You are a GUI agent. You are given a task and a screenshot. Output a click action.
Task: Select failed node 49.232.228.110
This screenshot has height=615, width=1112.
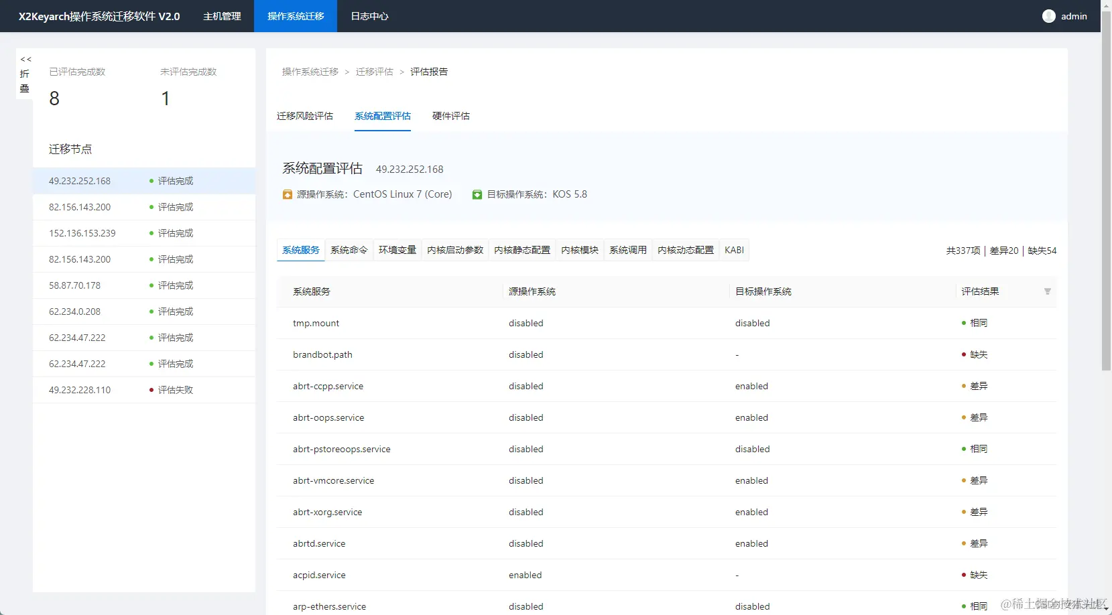[144, 390]
